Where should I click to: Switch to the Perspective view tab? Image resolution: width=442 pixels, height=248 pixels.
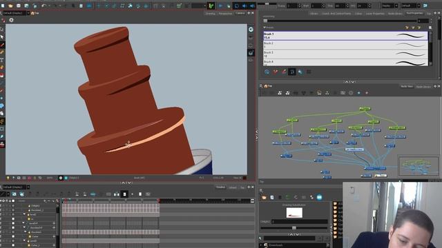(225, 13)
